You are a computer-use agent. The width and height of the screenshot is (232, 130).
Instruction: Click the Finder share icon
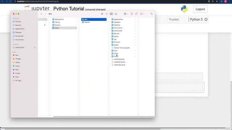(x=132, y=14)
